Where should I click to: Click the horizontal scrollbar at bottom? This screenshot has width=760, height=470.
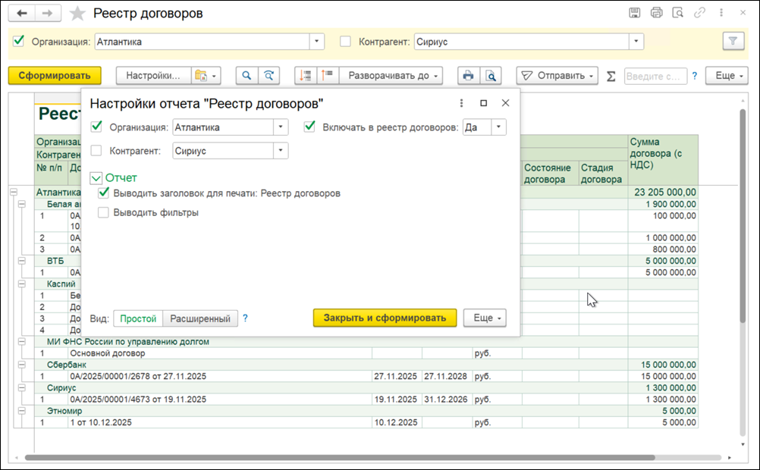pyautogui.click(x=339, y=457)
